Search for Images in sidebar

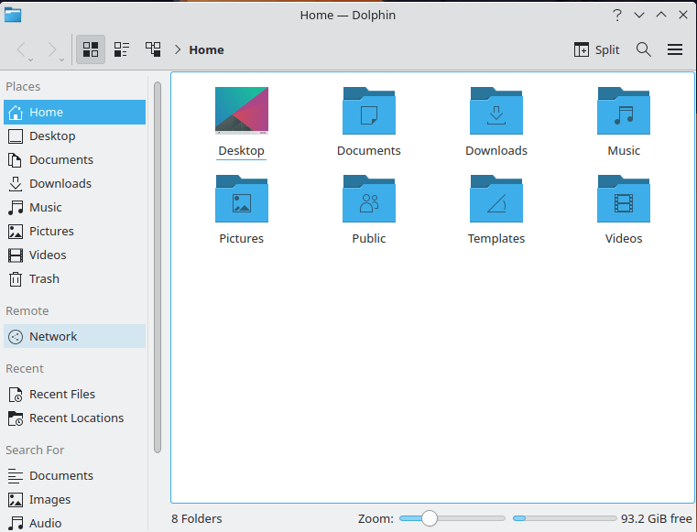[x=75, y=500]
